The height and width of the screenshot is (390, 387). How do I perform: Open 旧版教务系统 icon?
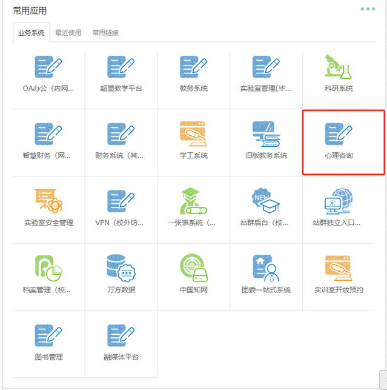pyautogui.click(x=266, y=134)
